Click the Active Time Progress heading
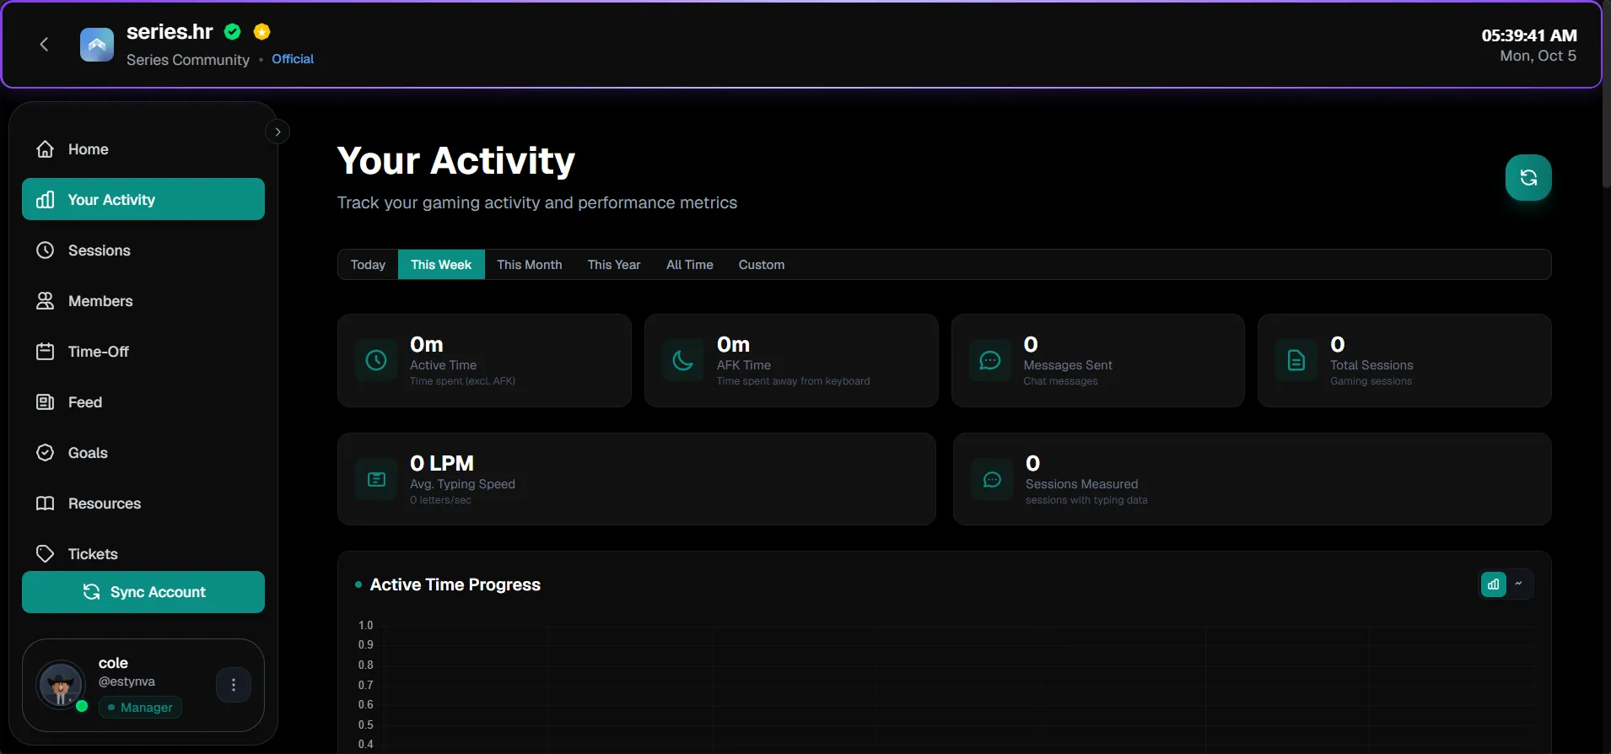Viewport: 1611px width, 754px height. point(455,584)
